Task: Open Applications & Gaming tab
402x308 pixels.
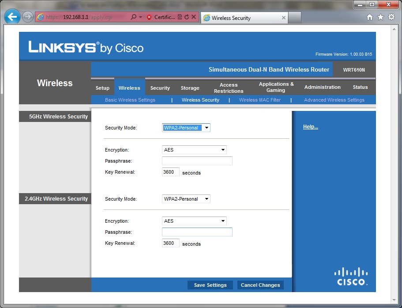Action: pyautogui.click(x=276, y=87)
